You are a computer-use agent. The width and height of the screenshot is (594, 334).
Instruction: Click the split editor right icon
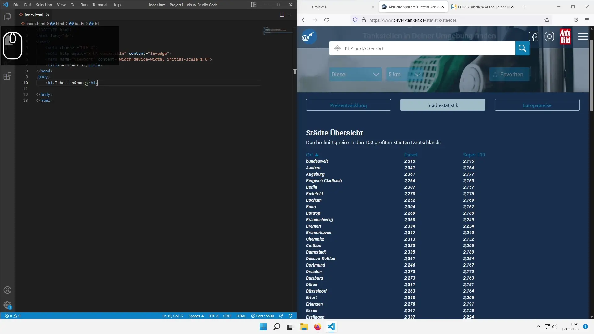click(282, 15)
